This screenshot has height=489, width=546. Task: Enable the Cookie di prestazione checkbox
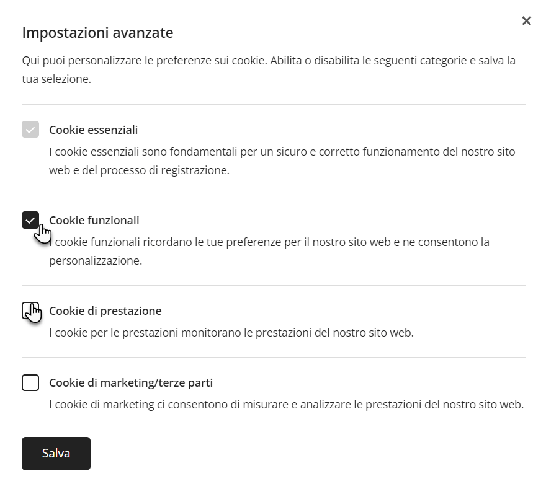(30, 311)
